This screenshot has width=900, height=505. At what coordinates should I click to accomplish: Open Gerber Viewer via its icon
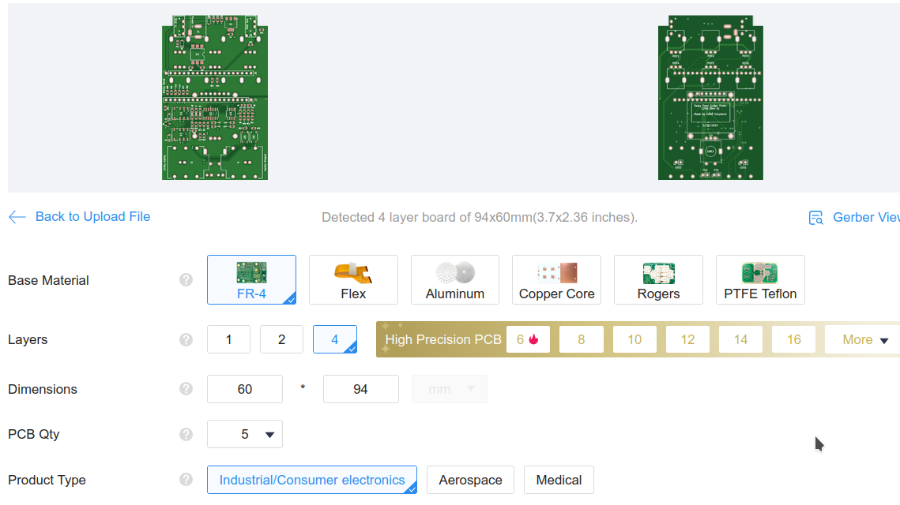click(815, 218)
